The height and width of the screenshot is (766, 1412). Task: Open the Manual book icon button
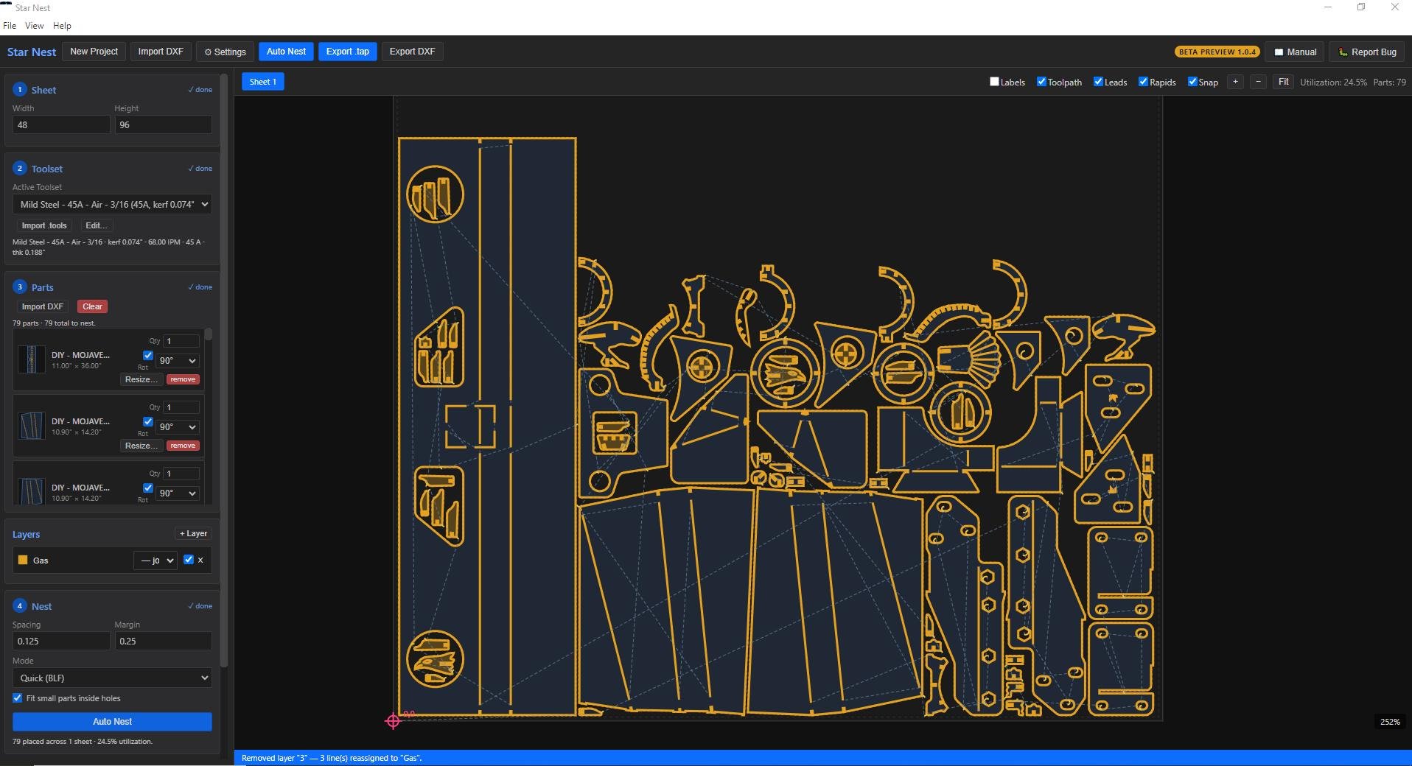1295,52
